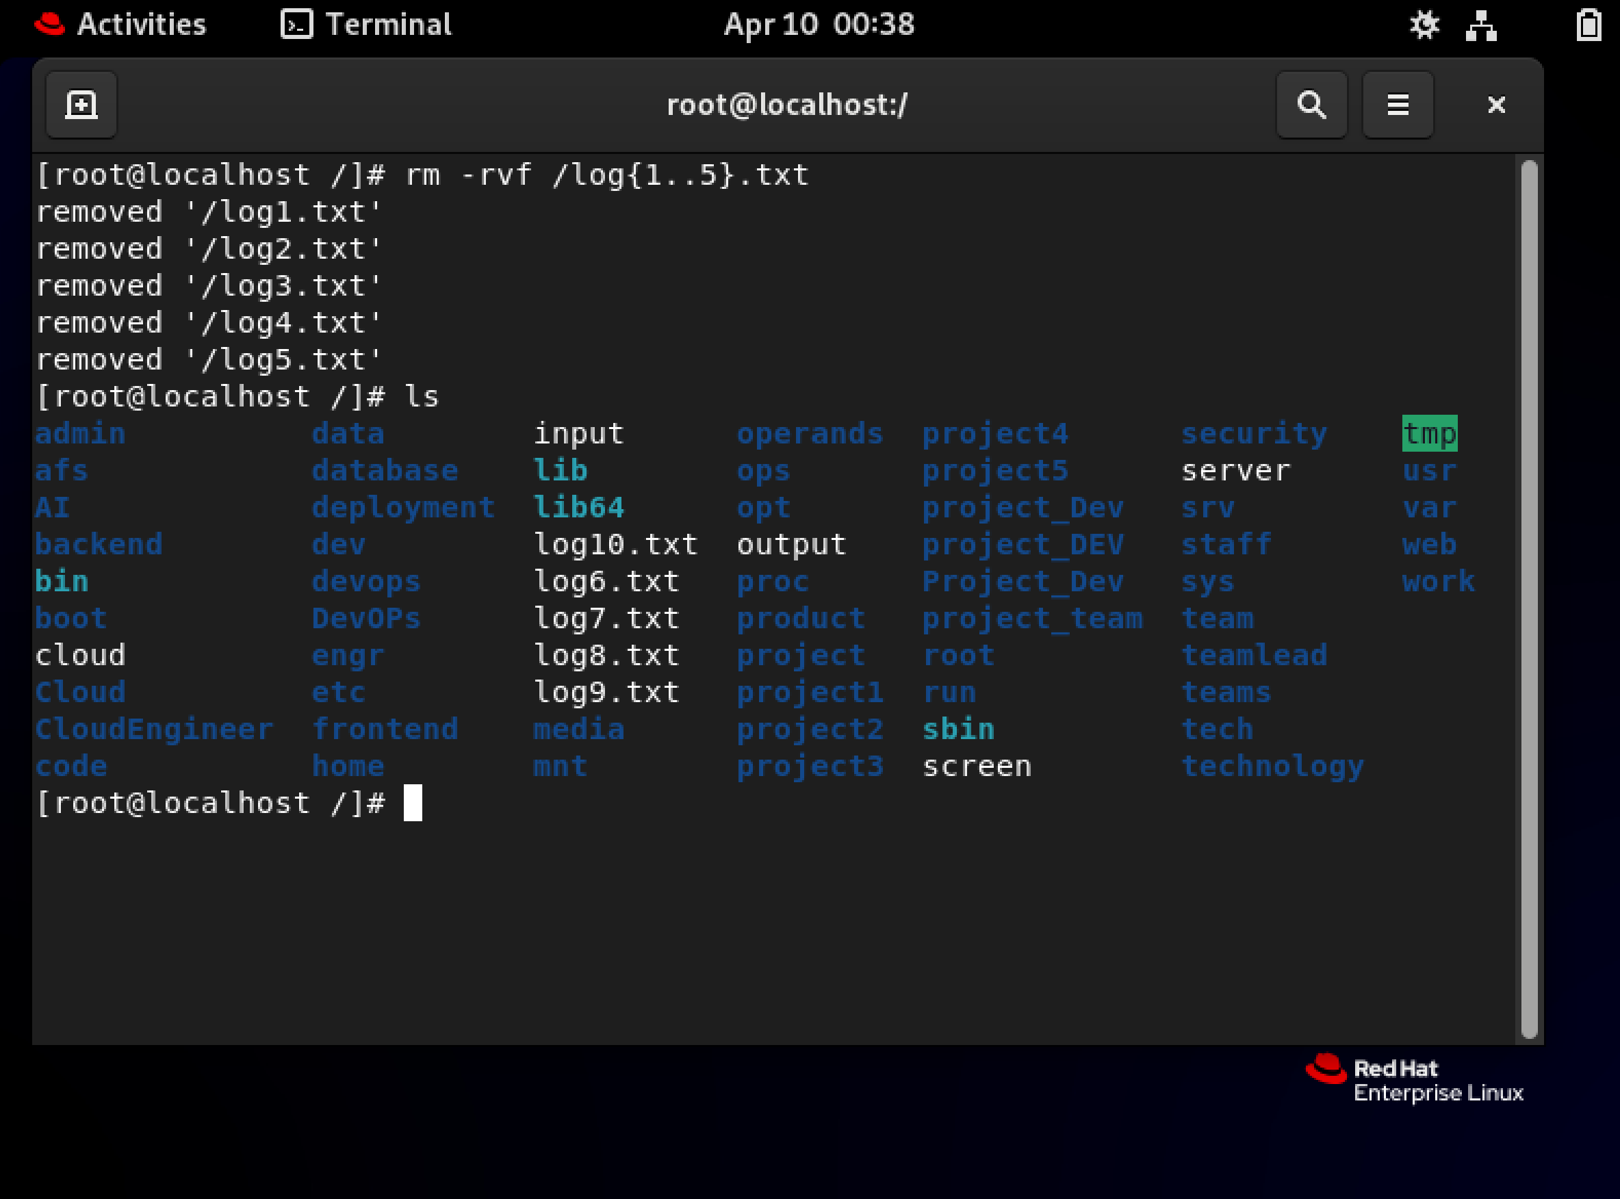Click the 'sbin' link name

[x=958, y=730]
